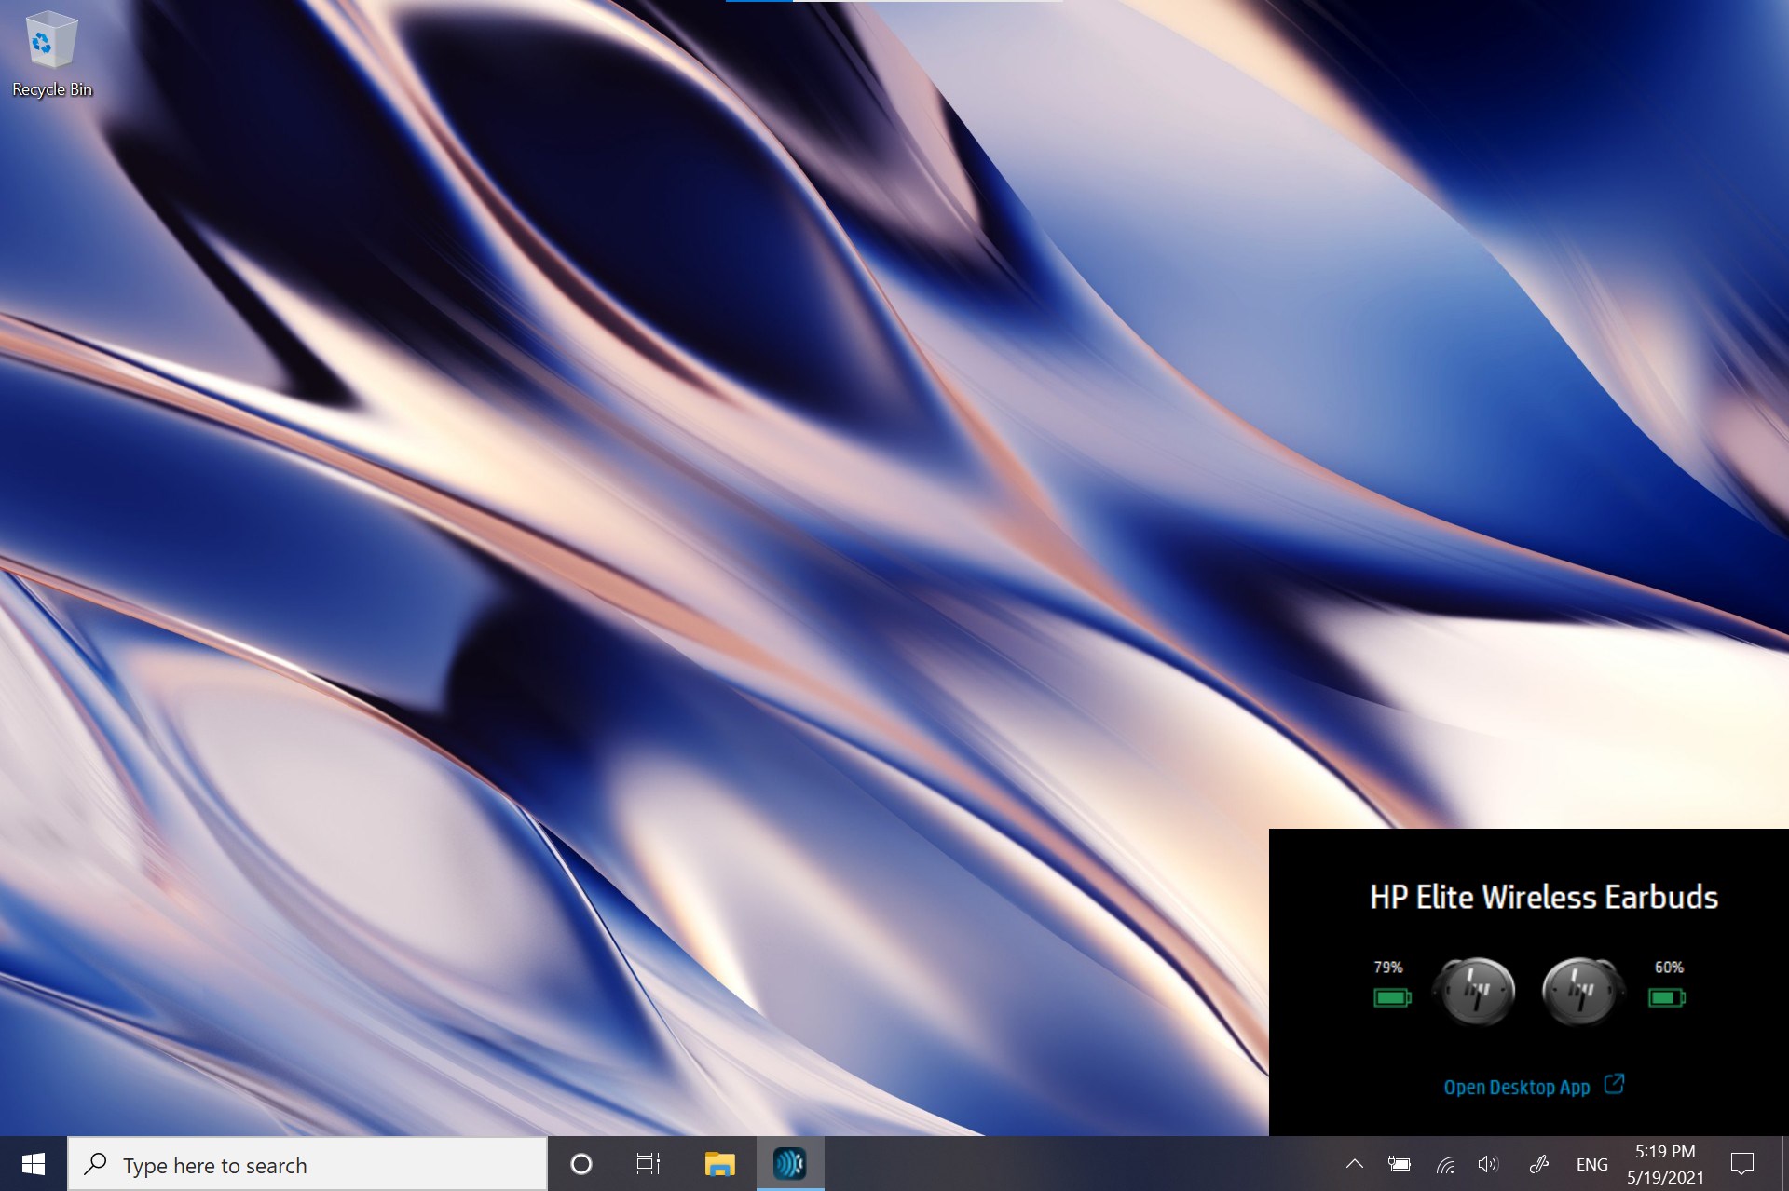Viewport: 1789px width, 1191px height.
Task: Open Windows Ink Workspace from the tray
Action: click(x=1537, y=1163)
